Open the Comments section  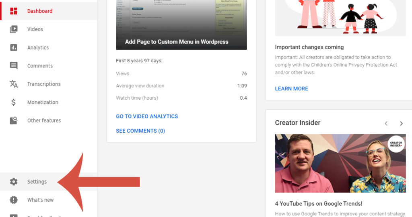(x=48, y=66)
